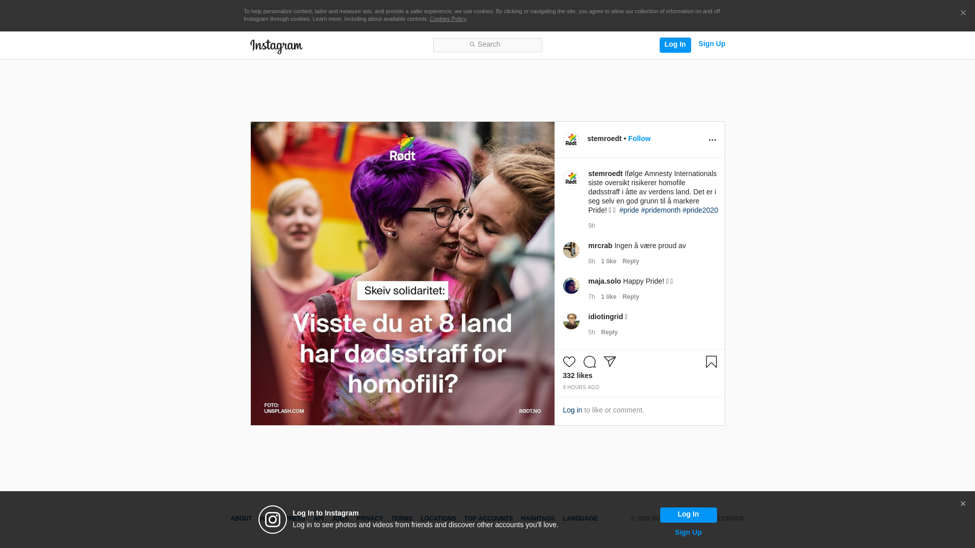Screen dimensions: 975x548
Task: Open the header Sign Up link
Action: [x=711, y=44]
